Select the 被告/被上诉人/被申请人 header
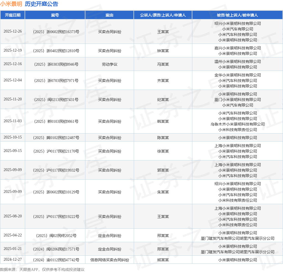Viewport: 283px width, 272px height. click(x=237, y=15)
